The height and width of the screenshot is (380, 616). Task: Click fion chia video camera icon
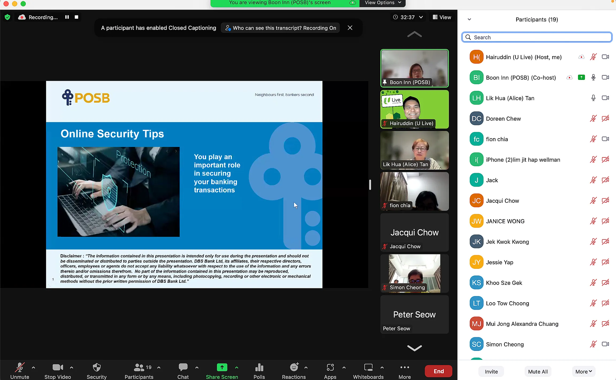pyautogui.click(x=605, y=139)
